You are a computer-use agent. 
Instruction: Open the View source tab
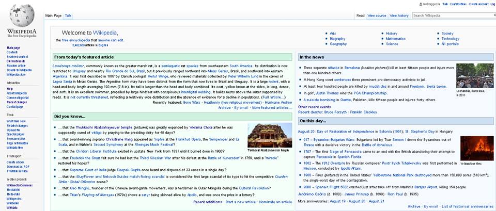[x=377, y=15]
